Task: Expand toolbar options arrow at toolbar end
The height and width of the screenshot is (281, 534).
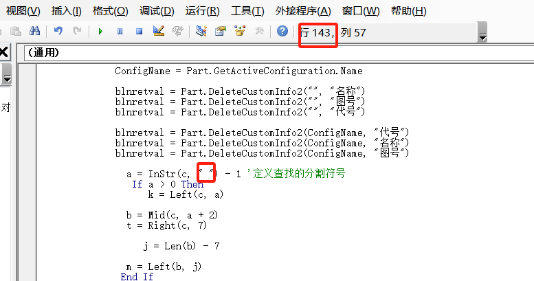Action: pyautogui.click(x=482, y=32)
